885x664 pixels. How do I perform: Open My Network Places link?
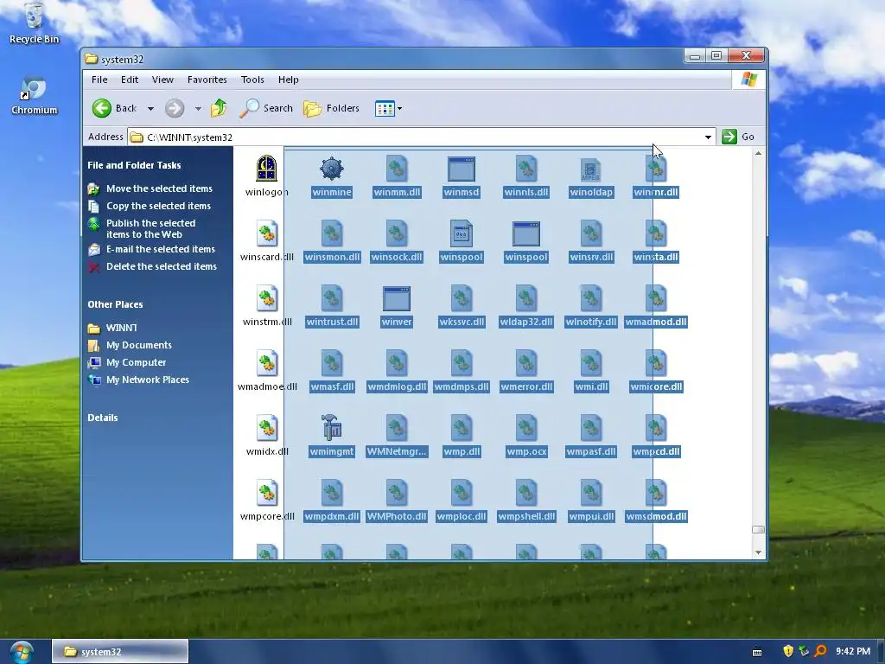(148, 380)
